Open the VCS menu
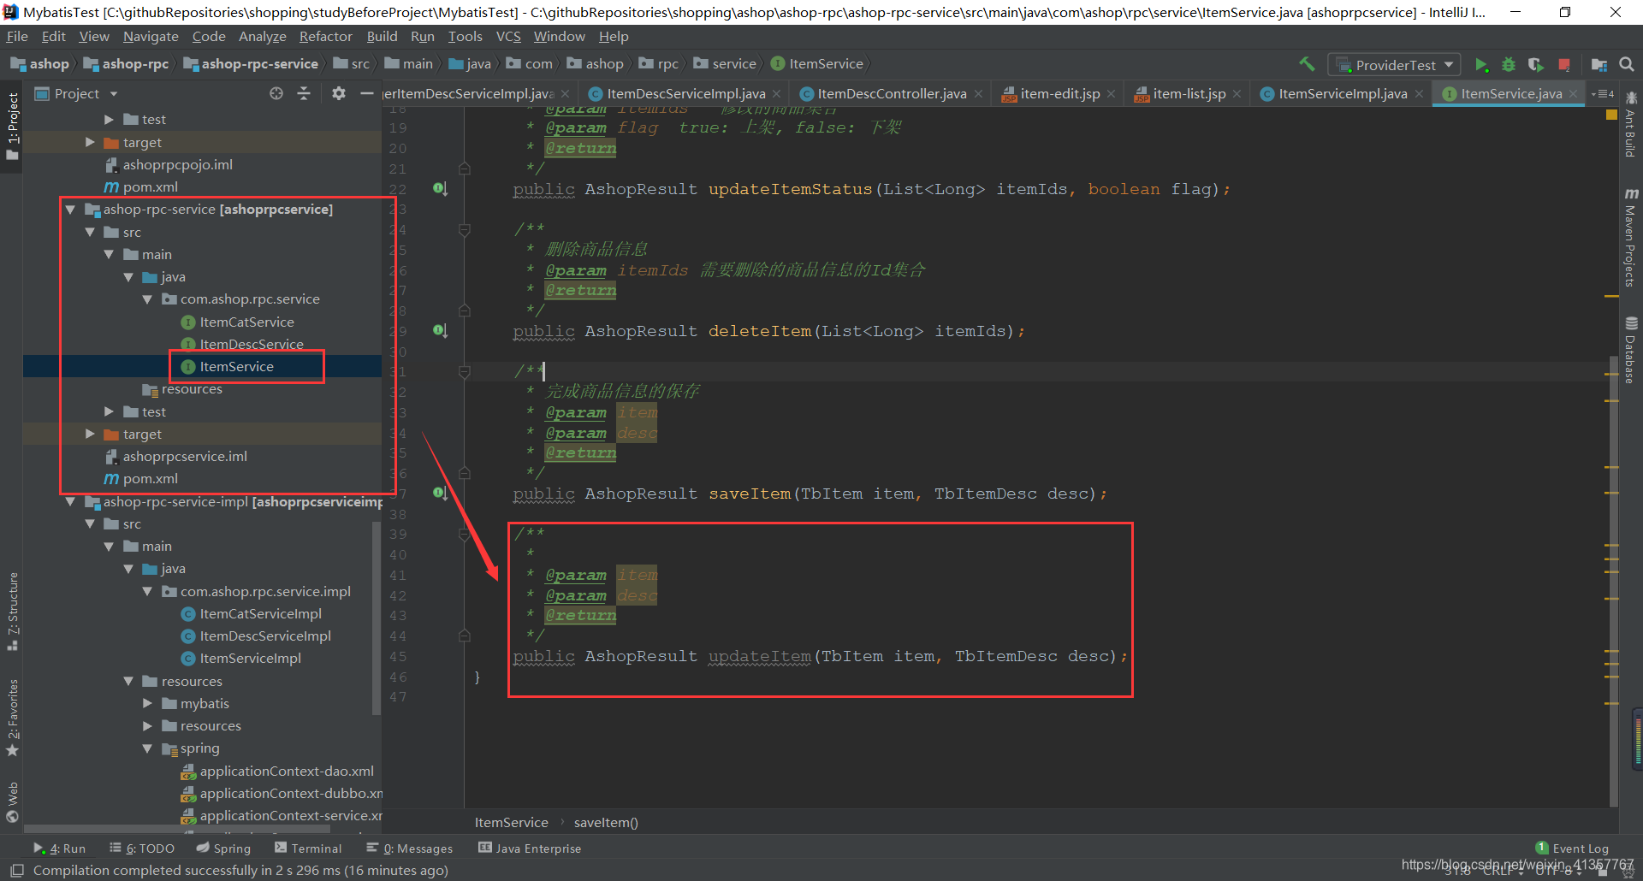The height and width of the screenshot is (881, 1643). click(x=508, y=37)
